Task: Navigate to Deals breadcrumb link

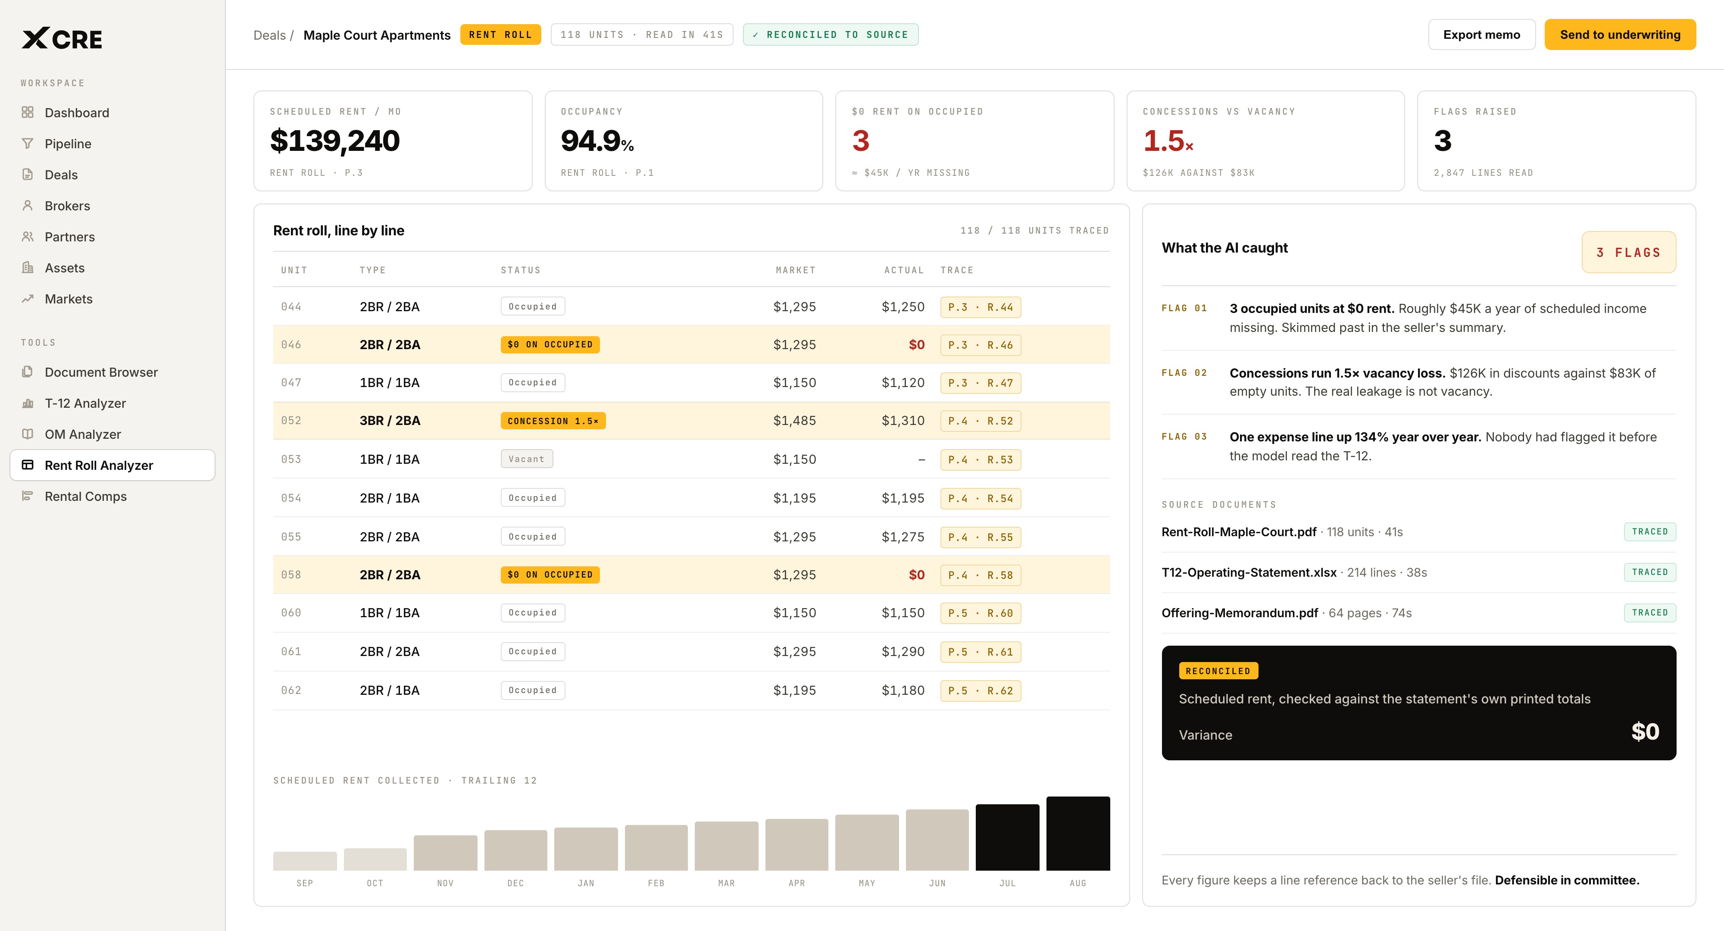Action: tap(269, 35)
